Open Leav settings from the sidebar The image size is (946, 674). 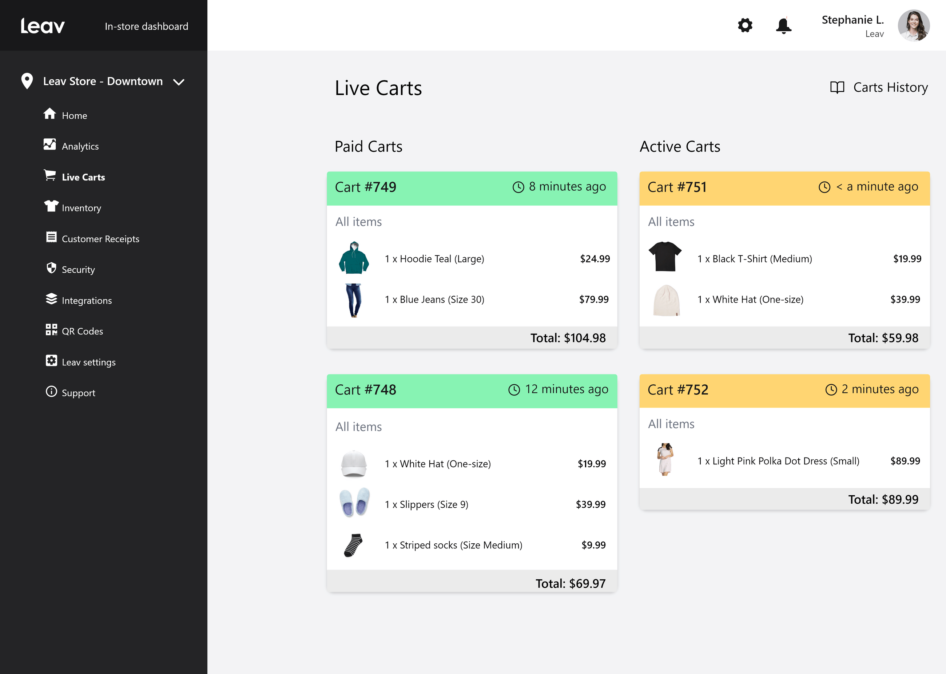pyautogui.click(x=89, y=361)
